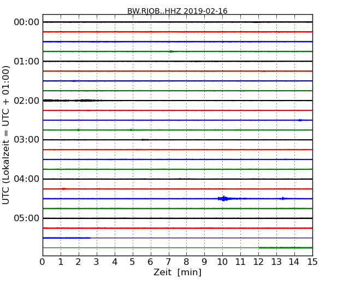
Task: Click x-axis tick label 14
Action: tap(294, 262)
